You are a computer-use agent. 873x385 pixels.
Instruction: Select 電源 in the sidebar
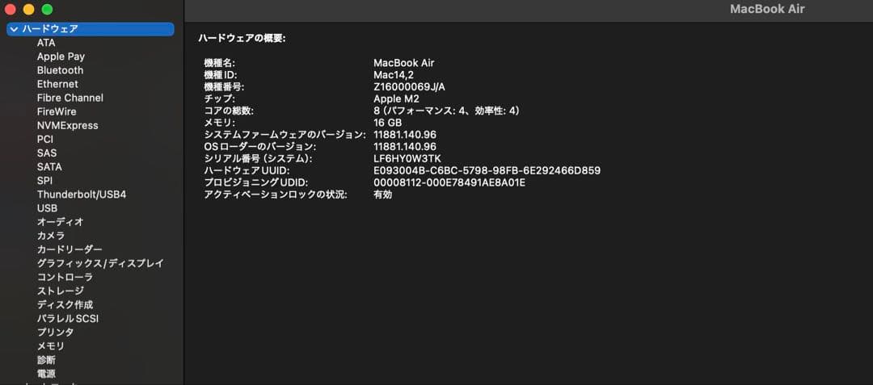click(46, 374)
